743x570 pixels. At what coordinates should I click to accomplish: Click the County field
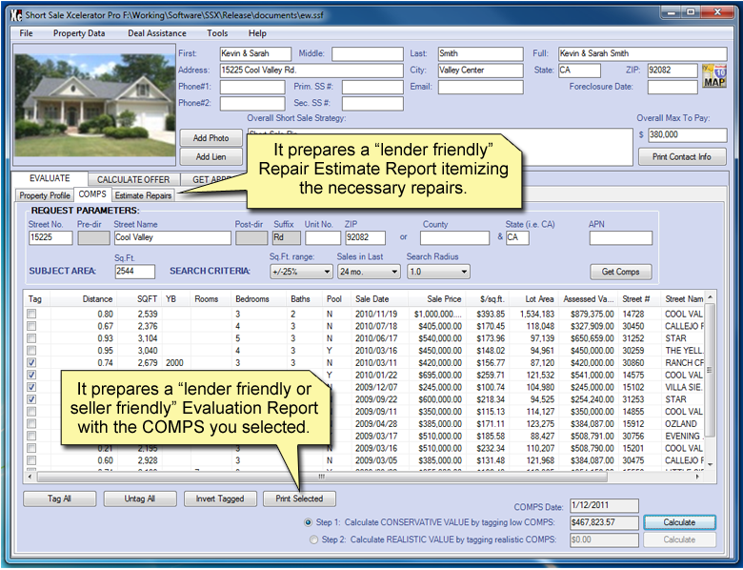click(x=455, y=237)
